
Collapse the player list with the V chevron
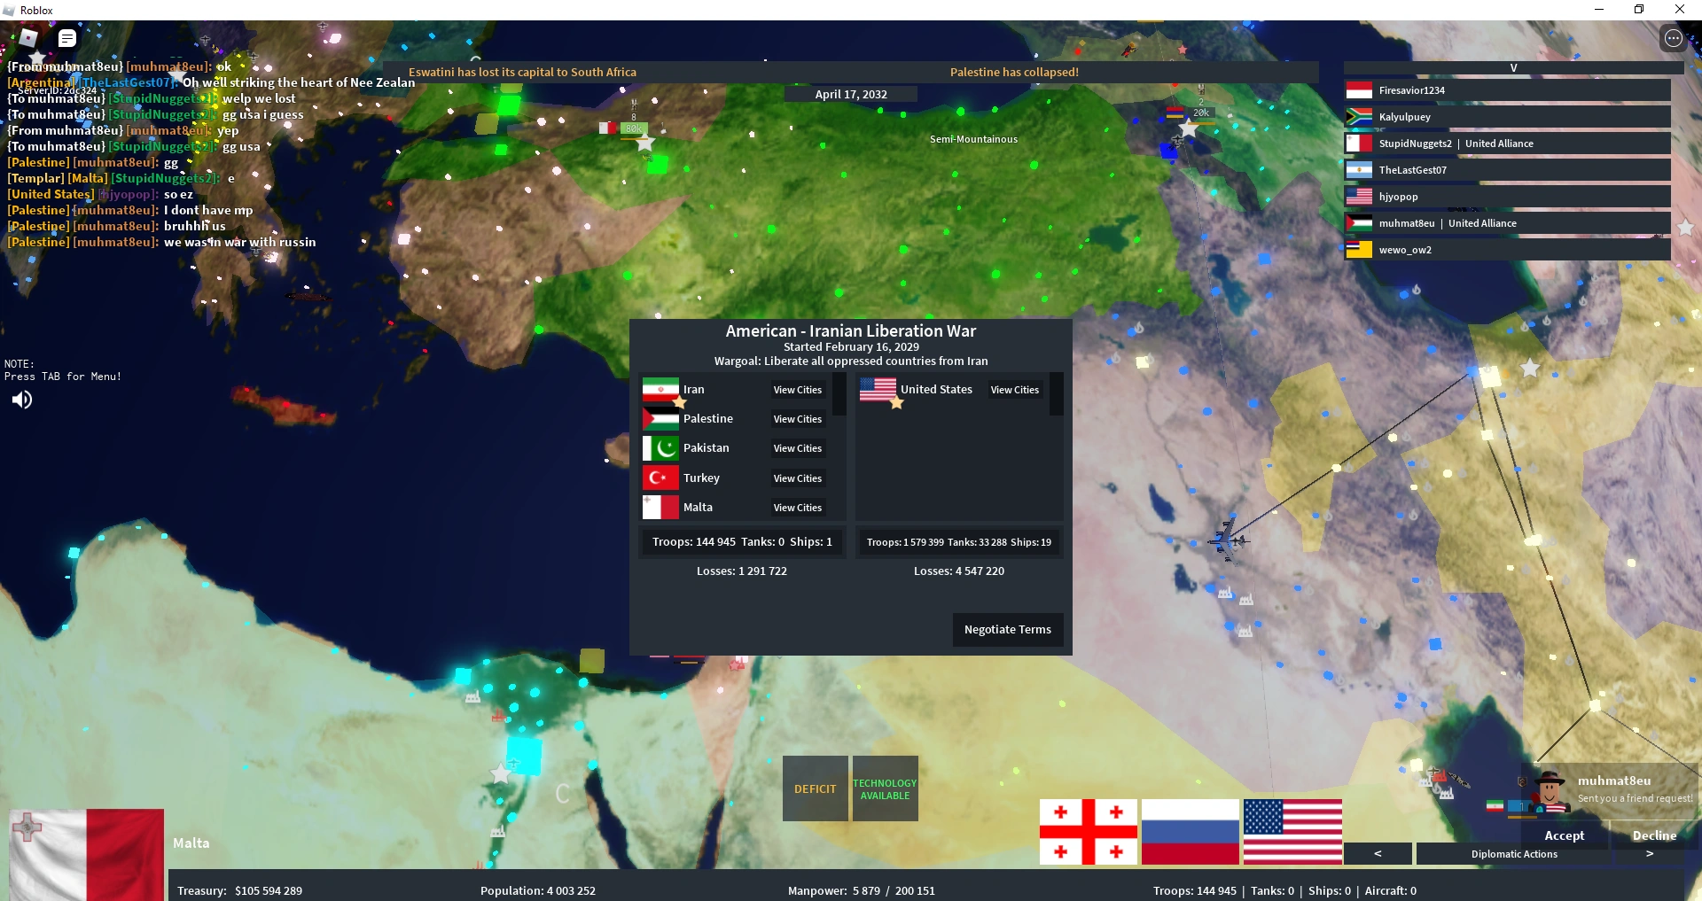1512,67
